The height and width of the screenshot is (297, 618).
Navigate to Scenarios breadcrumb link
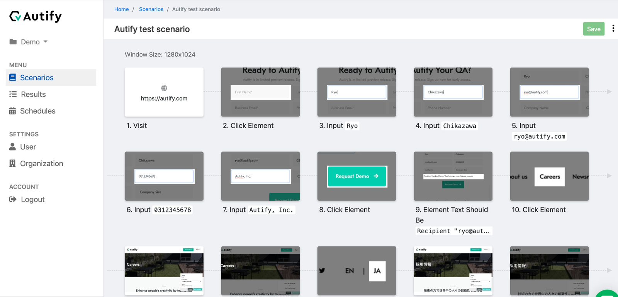pyautogui.click(x=151, y=9)
